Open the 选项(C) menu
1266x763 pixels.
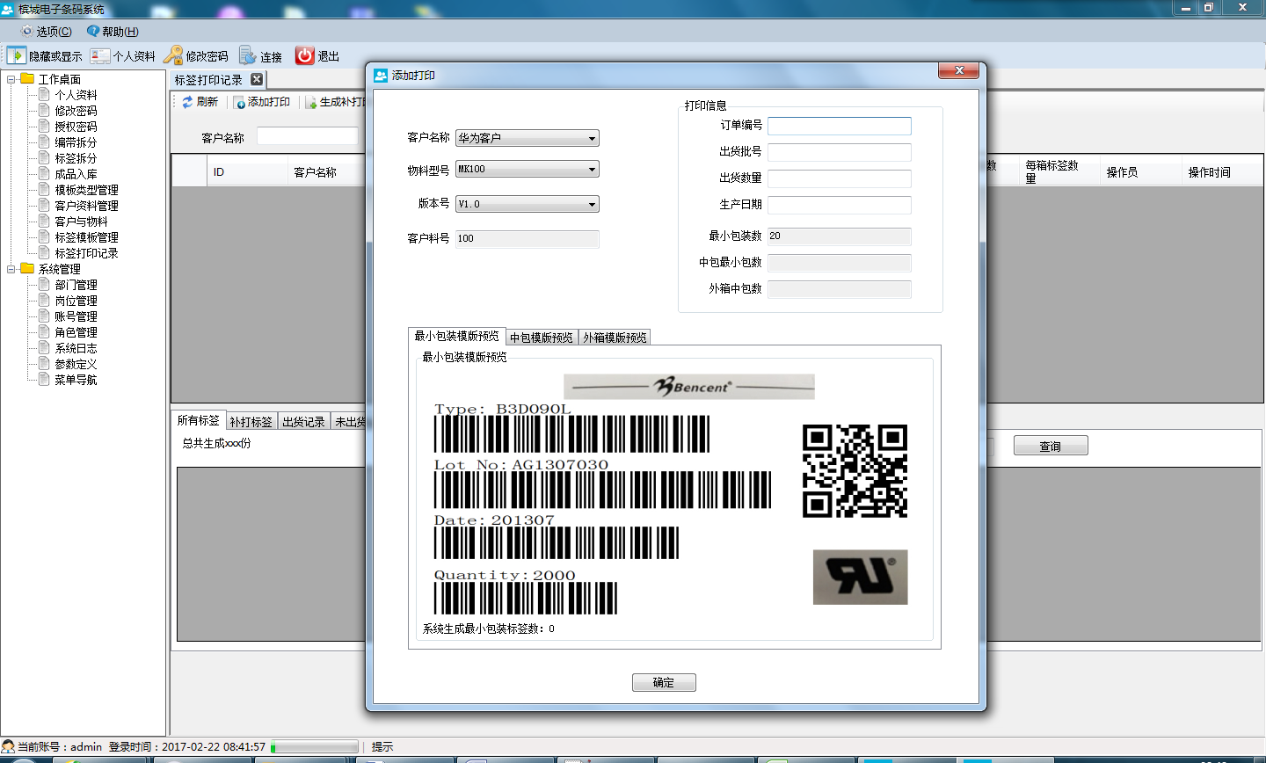coord(46,32)
